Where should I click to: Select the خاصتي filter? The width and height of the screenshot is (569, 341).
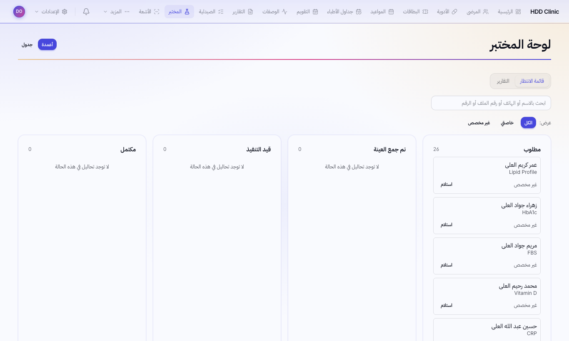[x=507, y=123]
